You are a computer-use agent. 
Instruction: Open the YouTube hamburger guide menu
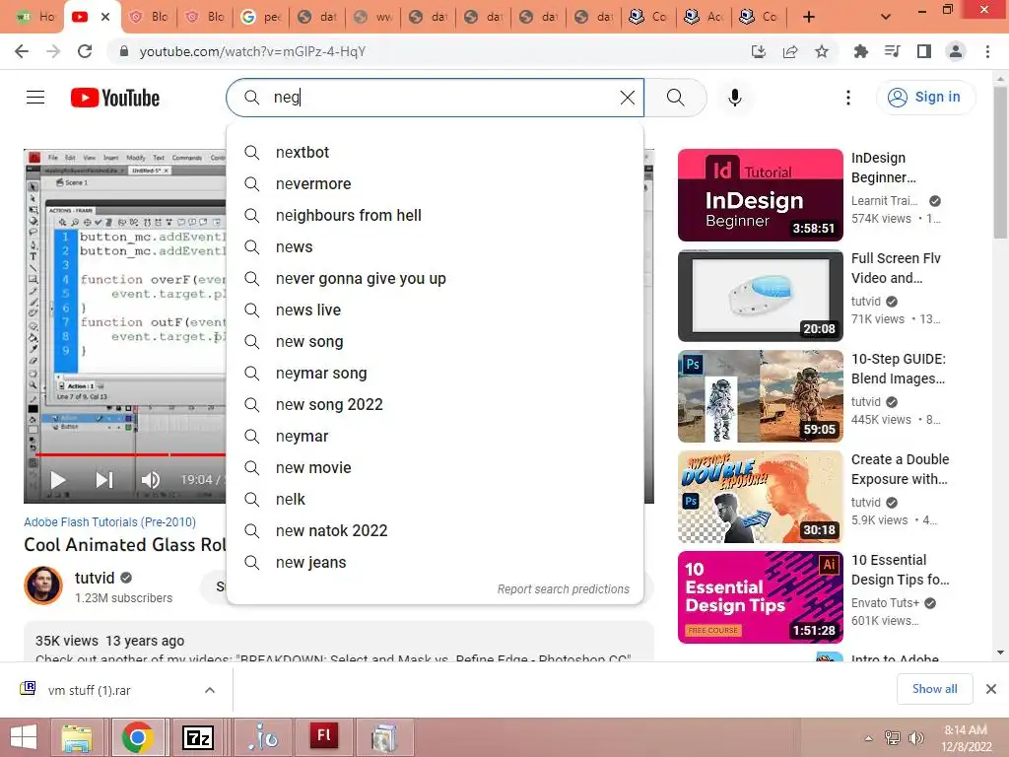tap(35, 98)
